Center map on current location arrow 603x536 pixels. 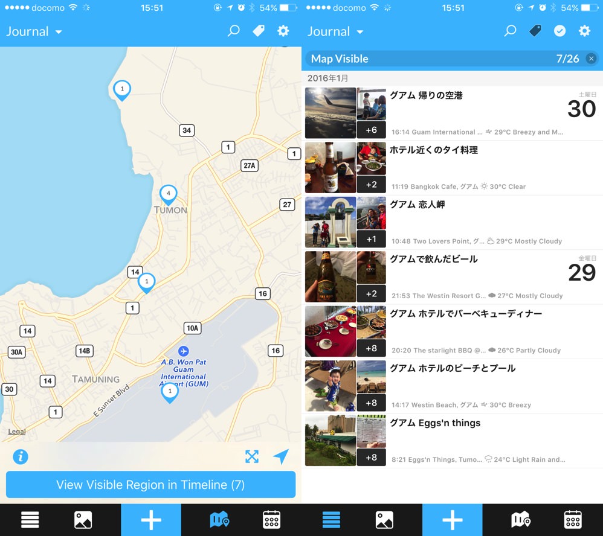(280, 457)
